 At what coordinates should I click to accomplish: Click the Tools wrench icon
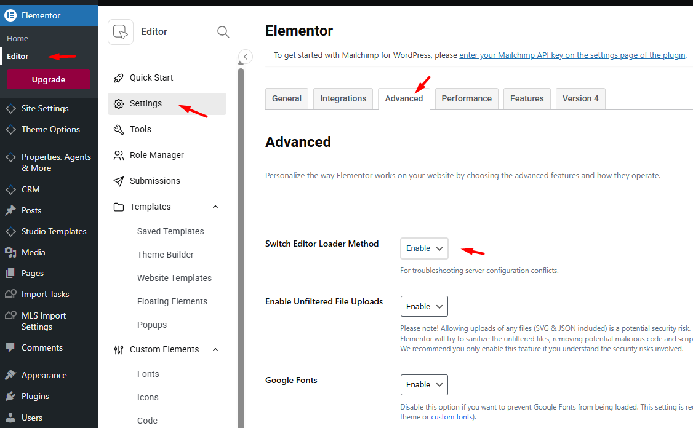click(x=119, y=130)
